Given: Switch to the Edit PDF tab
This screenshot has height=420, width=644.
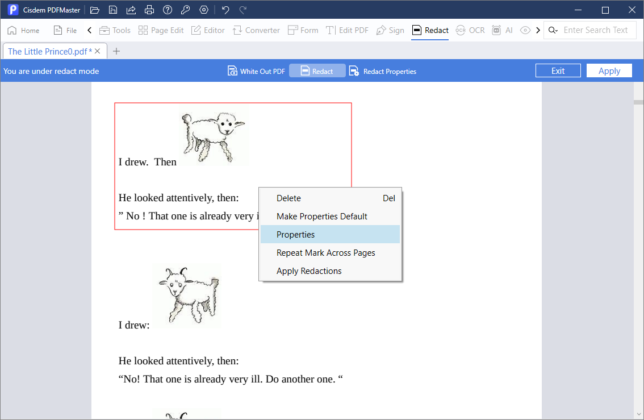Looking at the screenshot, I should [347, 31].
